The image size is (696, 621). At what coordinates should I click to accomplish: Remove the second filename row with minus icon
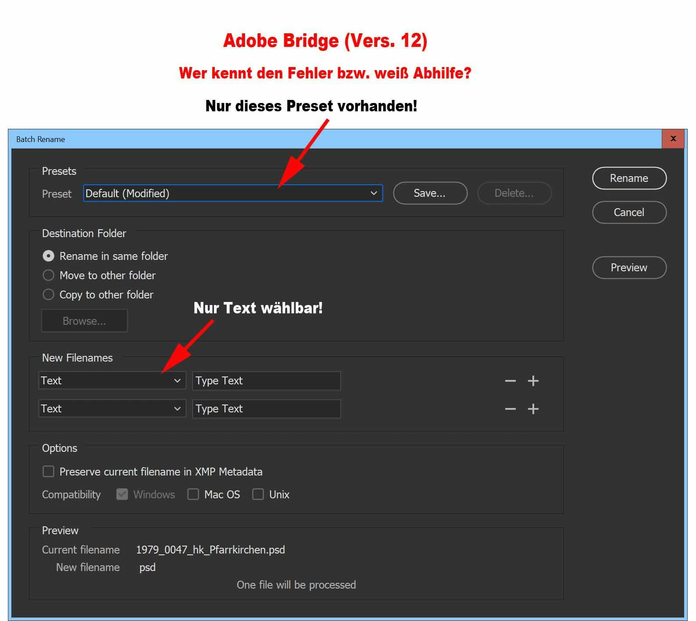(x=510, y=409)
